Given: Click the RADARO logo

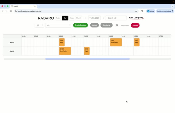Looking at the screenshot, I should pos(46,18).
